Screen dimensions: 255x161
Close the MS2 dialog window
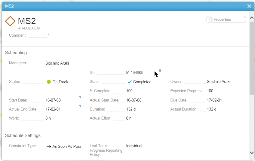[x=249, y=6]
